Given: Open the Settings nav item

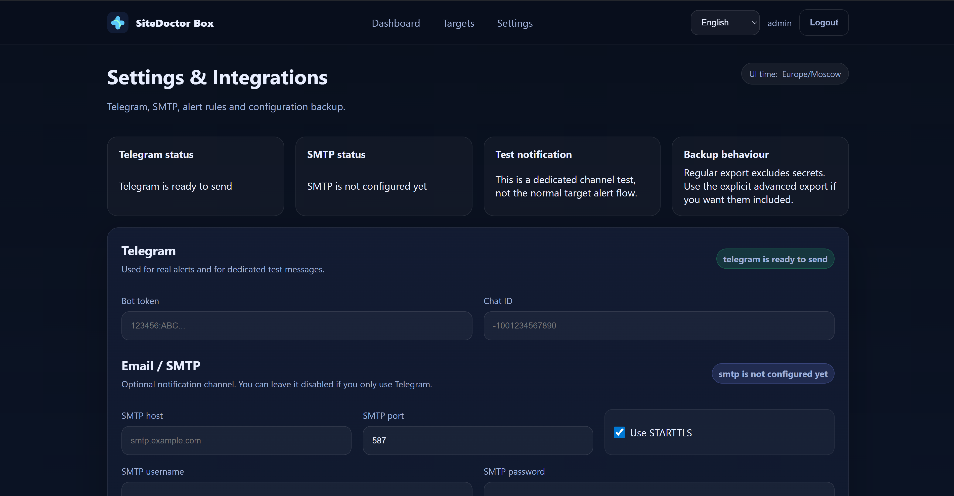Looking at the screenshot, I should [x=514, y=23].
